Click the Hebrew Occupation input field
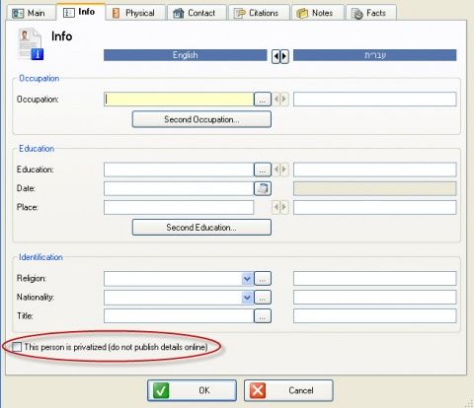Screen dimensions: 474x408 (x=375, y=100)
